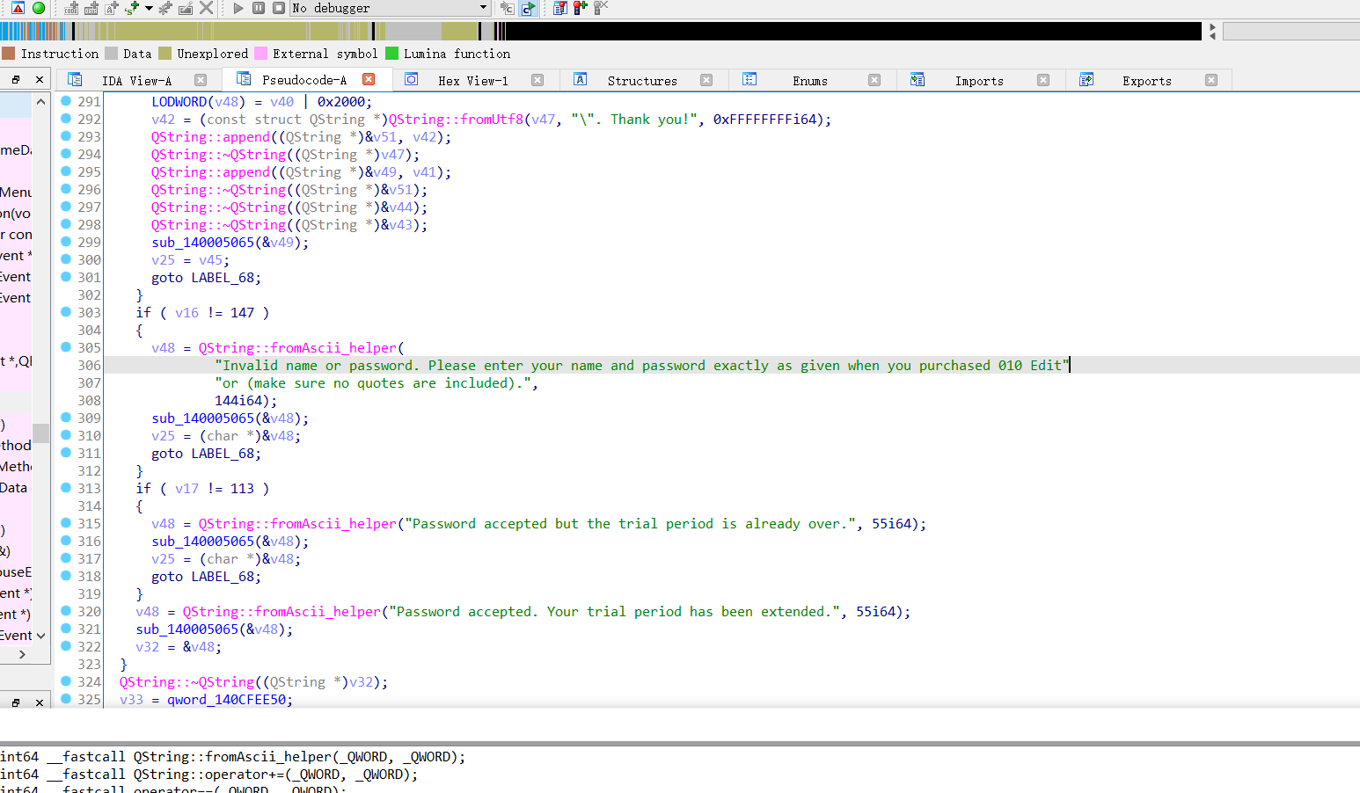Click the delete breakpoint traffic light icon
Screen dimensions: 1360x793
(x=601, y=8)
